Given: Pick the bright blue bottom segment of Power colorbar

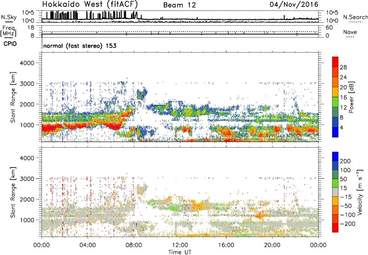Looking at the screenshot, I should click(x=335, y=132).
